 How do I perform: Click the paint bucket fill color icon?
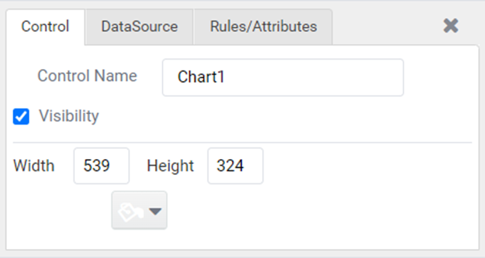[x=131, y=212]
